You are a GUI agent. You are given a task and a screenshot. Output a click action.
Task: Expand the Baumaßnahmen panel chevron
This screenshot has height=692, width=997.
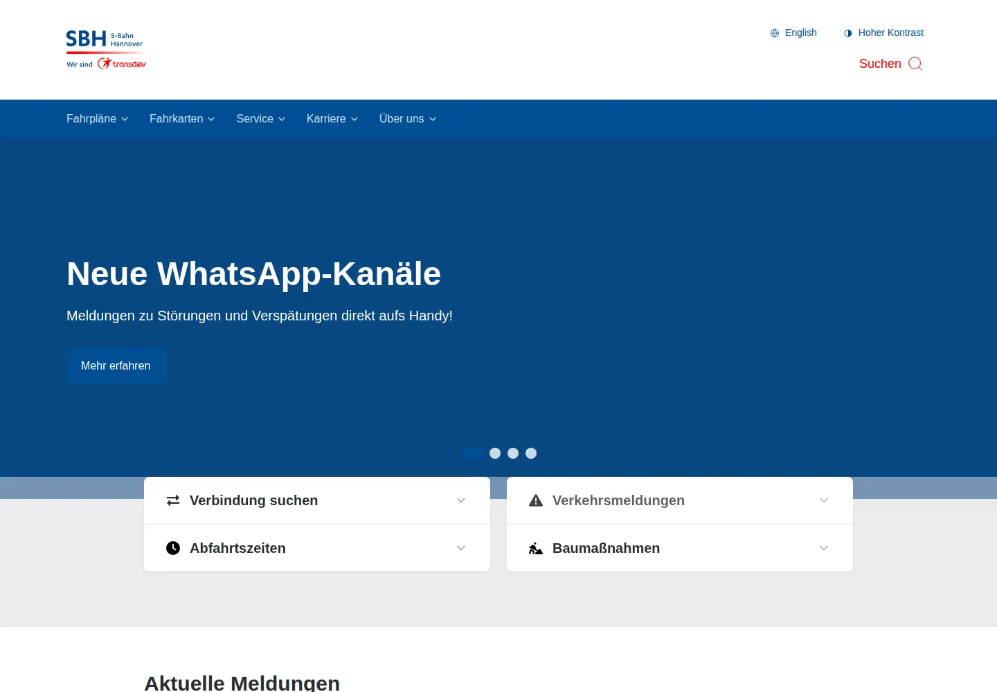(824, 548)
